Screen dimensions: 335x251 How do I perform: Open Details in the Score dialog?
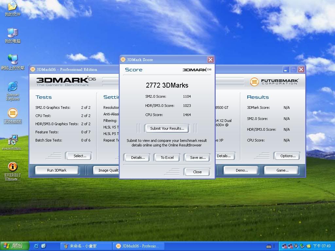(138, 158)
